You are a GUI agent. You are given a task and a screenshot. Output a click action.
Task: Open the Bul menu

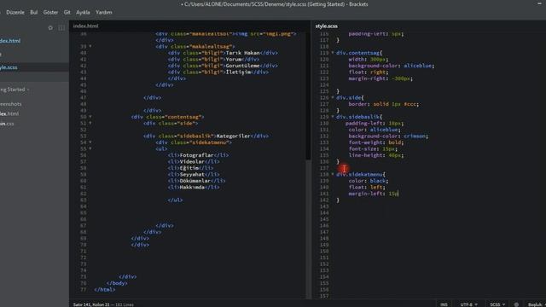(x=34, y=12)
